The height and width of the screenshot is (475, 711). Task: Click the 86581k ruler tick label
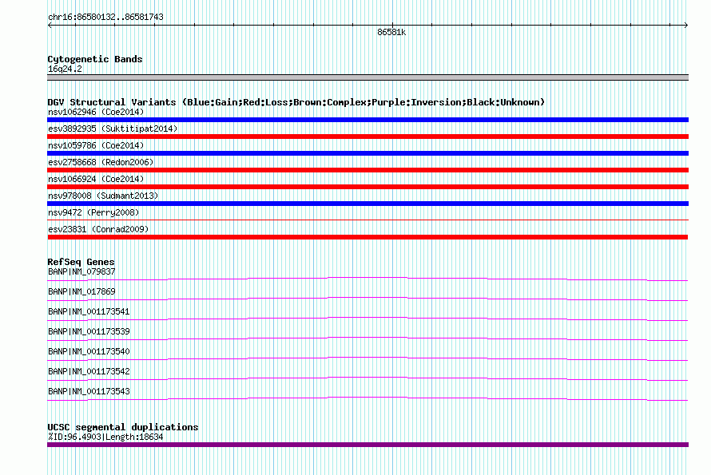(x=391, y=33)
